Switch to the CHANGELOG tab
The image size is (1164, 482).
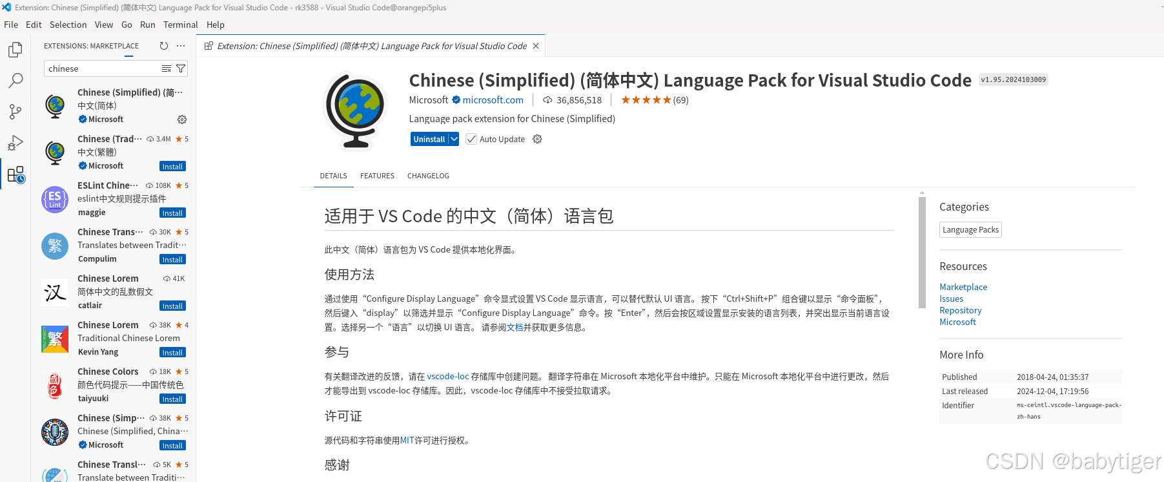click(x=428, y=176)
